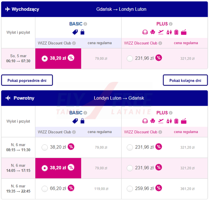Click the small bag icon in outbound BASIC
The width and height of the screenshot is (209, 201).
(82, 32)
